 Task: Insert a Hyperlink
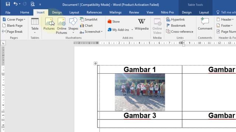[x=176, y=19]
